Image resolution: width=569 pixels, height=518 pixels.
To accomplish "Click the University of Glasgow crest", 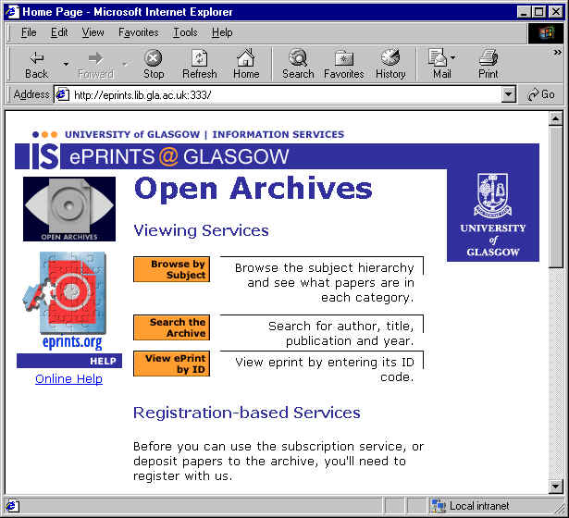I will [492, 195].
